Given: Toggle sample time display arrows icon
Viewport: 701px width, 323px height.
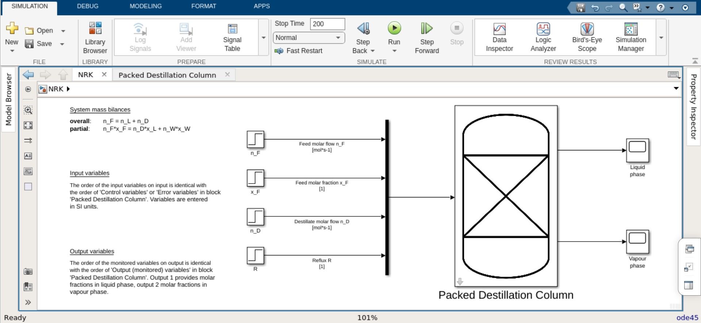Looking at the screenshot, I should [x=28, y=141].
